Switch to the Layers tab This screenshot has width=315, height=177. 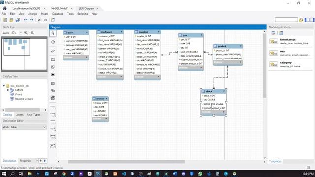pyautogui.click(x=20, y=115)
